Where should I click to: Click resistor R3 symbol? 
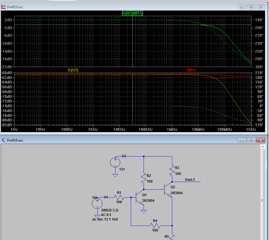[172, 170]
